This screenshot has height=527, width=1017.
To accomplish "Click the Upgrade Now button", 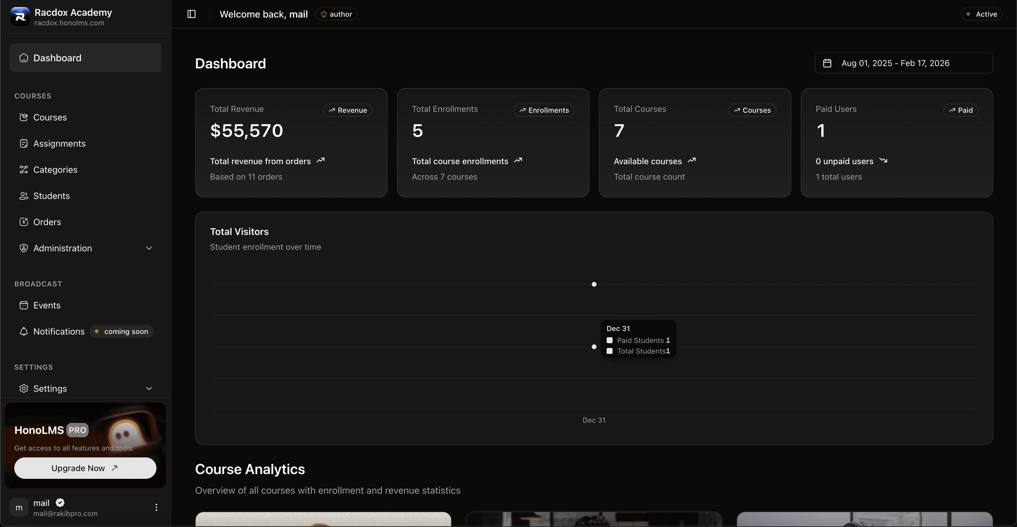I will tap(84, 468).
